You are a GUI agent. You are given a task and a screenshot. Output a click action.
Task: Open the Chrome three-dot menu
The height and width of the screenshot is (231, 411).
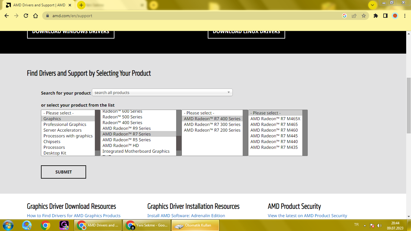tap(404, 16)
